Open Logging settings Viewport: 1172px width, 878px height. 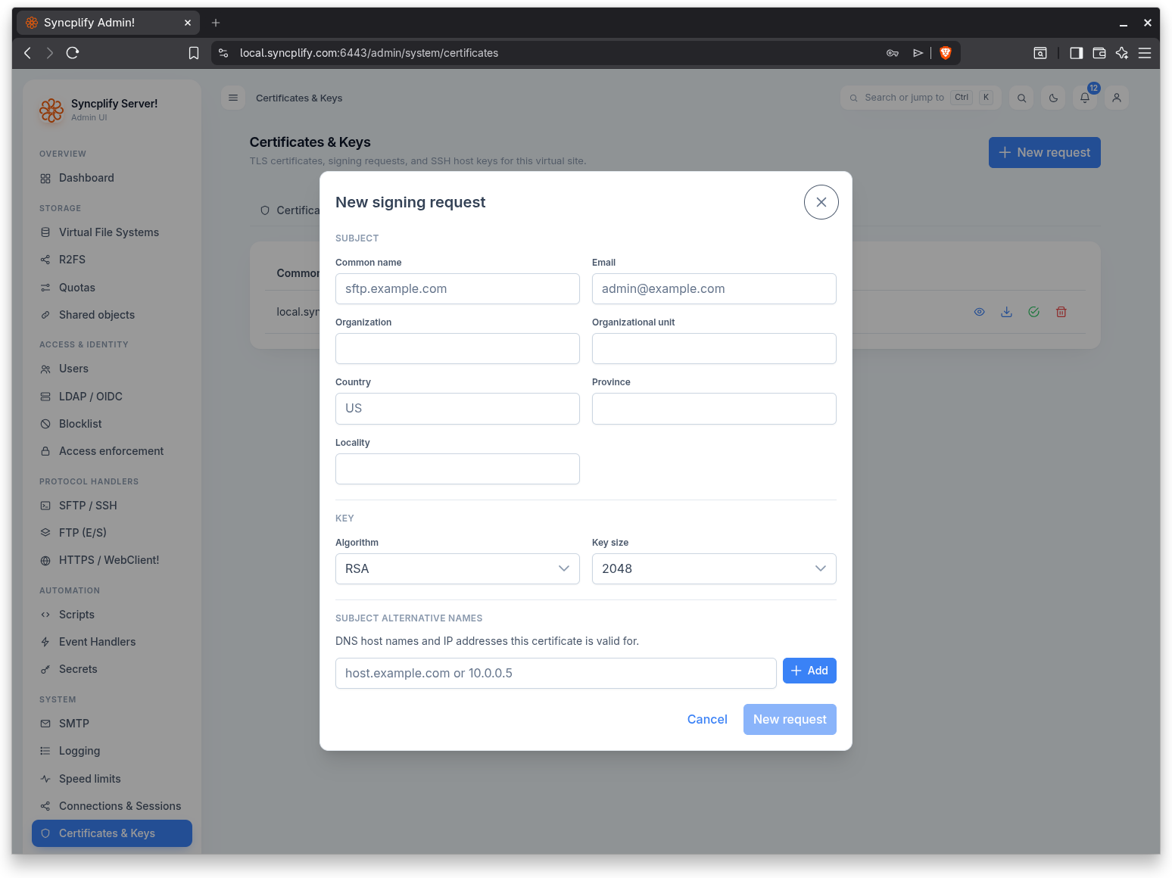click(x=112, y=751)
